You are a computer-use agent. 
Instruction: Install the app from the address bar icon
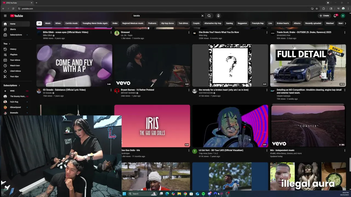pos(312,8)
